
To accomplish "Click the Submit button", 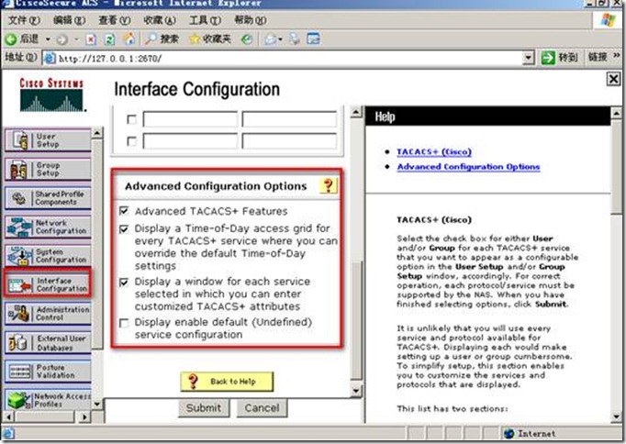I will point(204,407).
